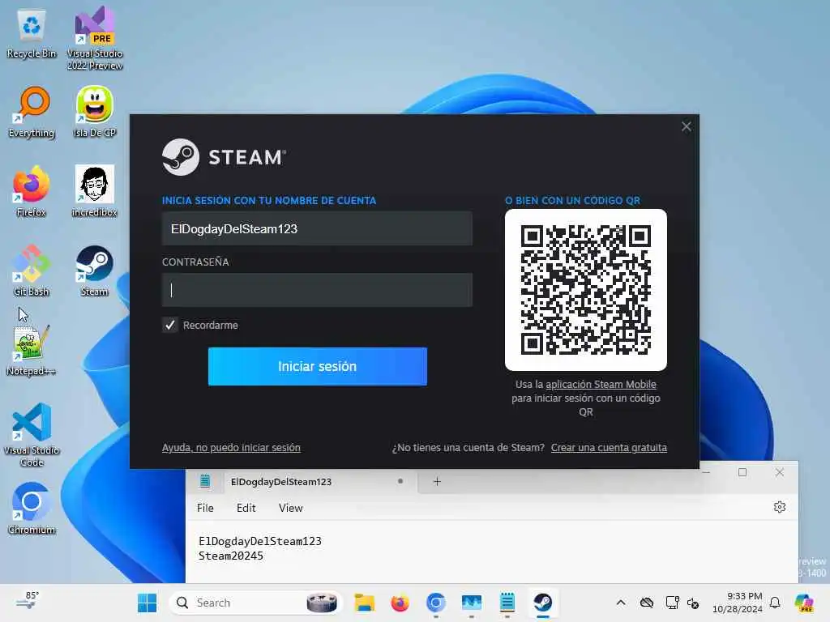Viewport: 830px width, 622px height.
Task: Open the View menu in Notepad
Action: (x=291, y=508)
